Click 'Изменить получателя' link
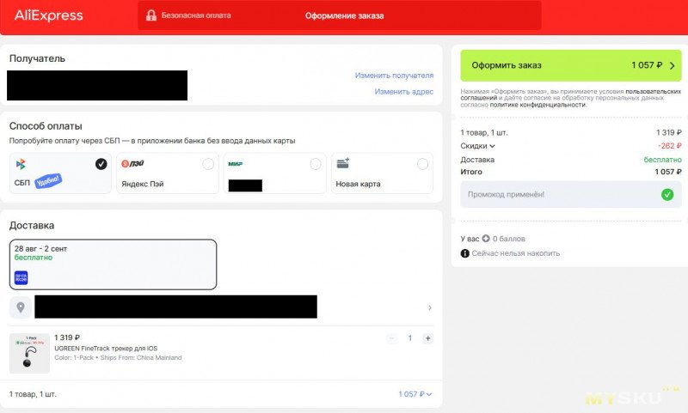 (x=394, y=76)
